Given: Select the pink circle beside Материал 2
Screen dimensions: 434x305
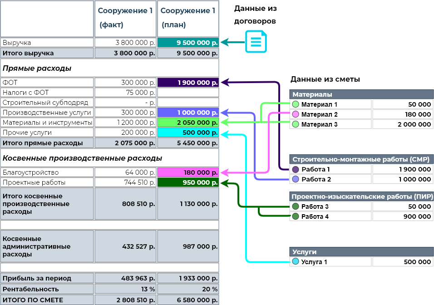Looking at the screenshot, I should pyautogui.click(x=296, y=114).
